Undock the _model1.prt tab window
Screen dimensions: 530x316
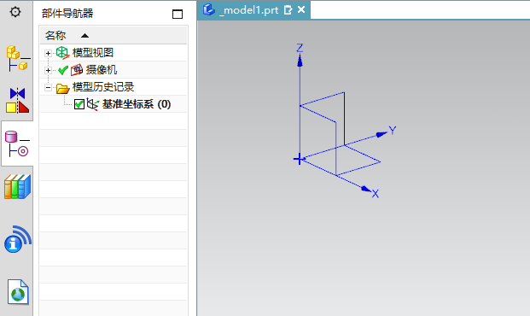[288, 10]
